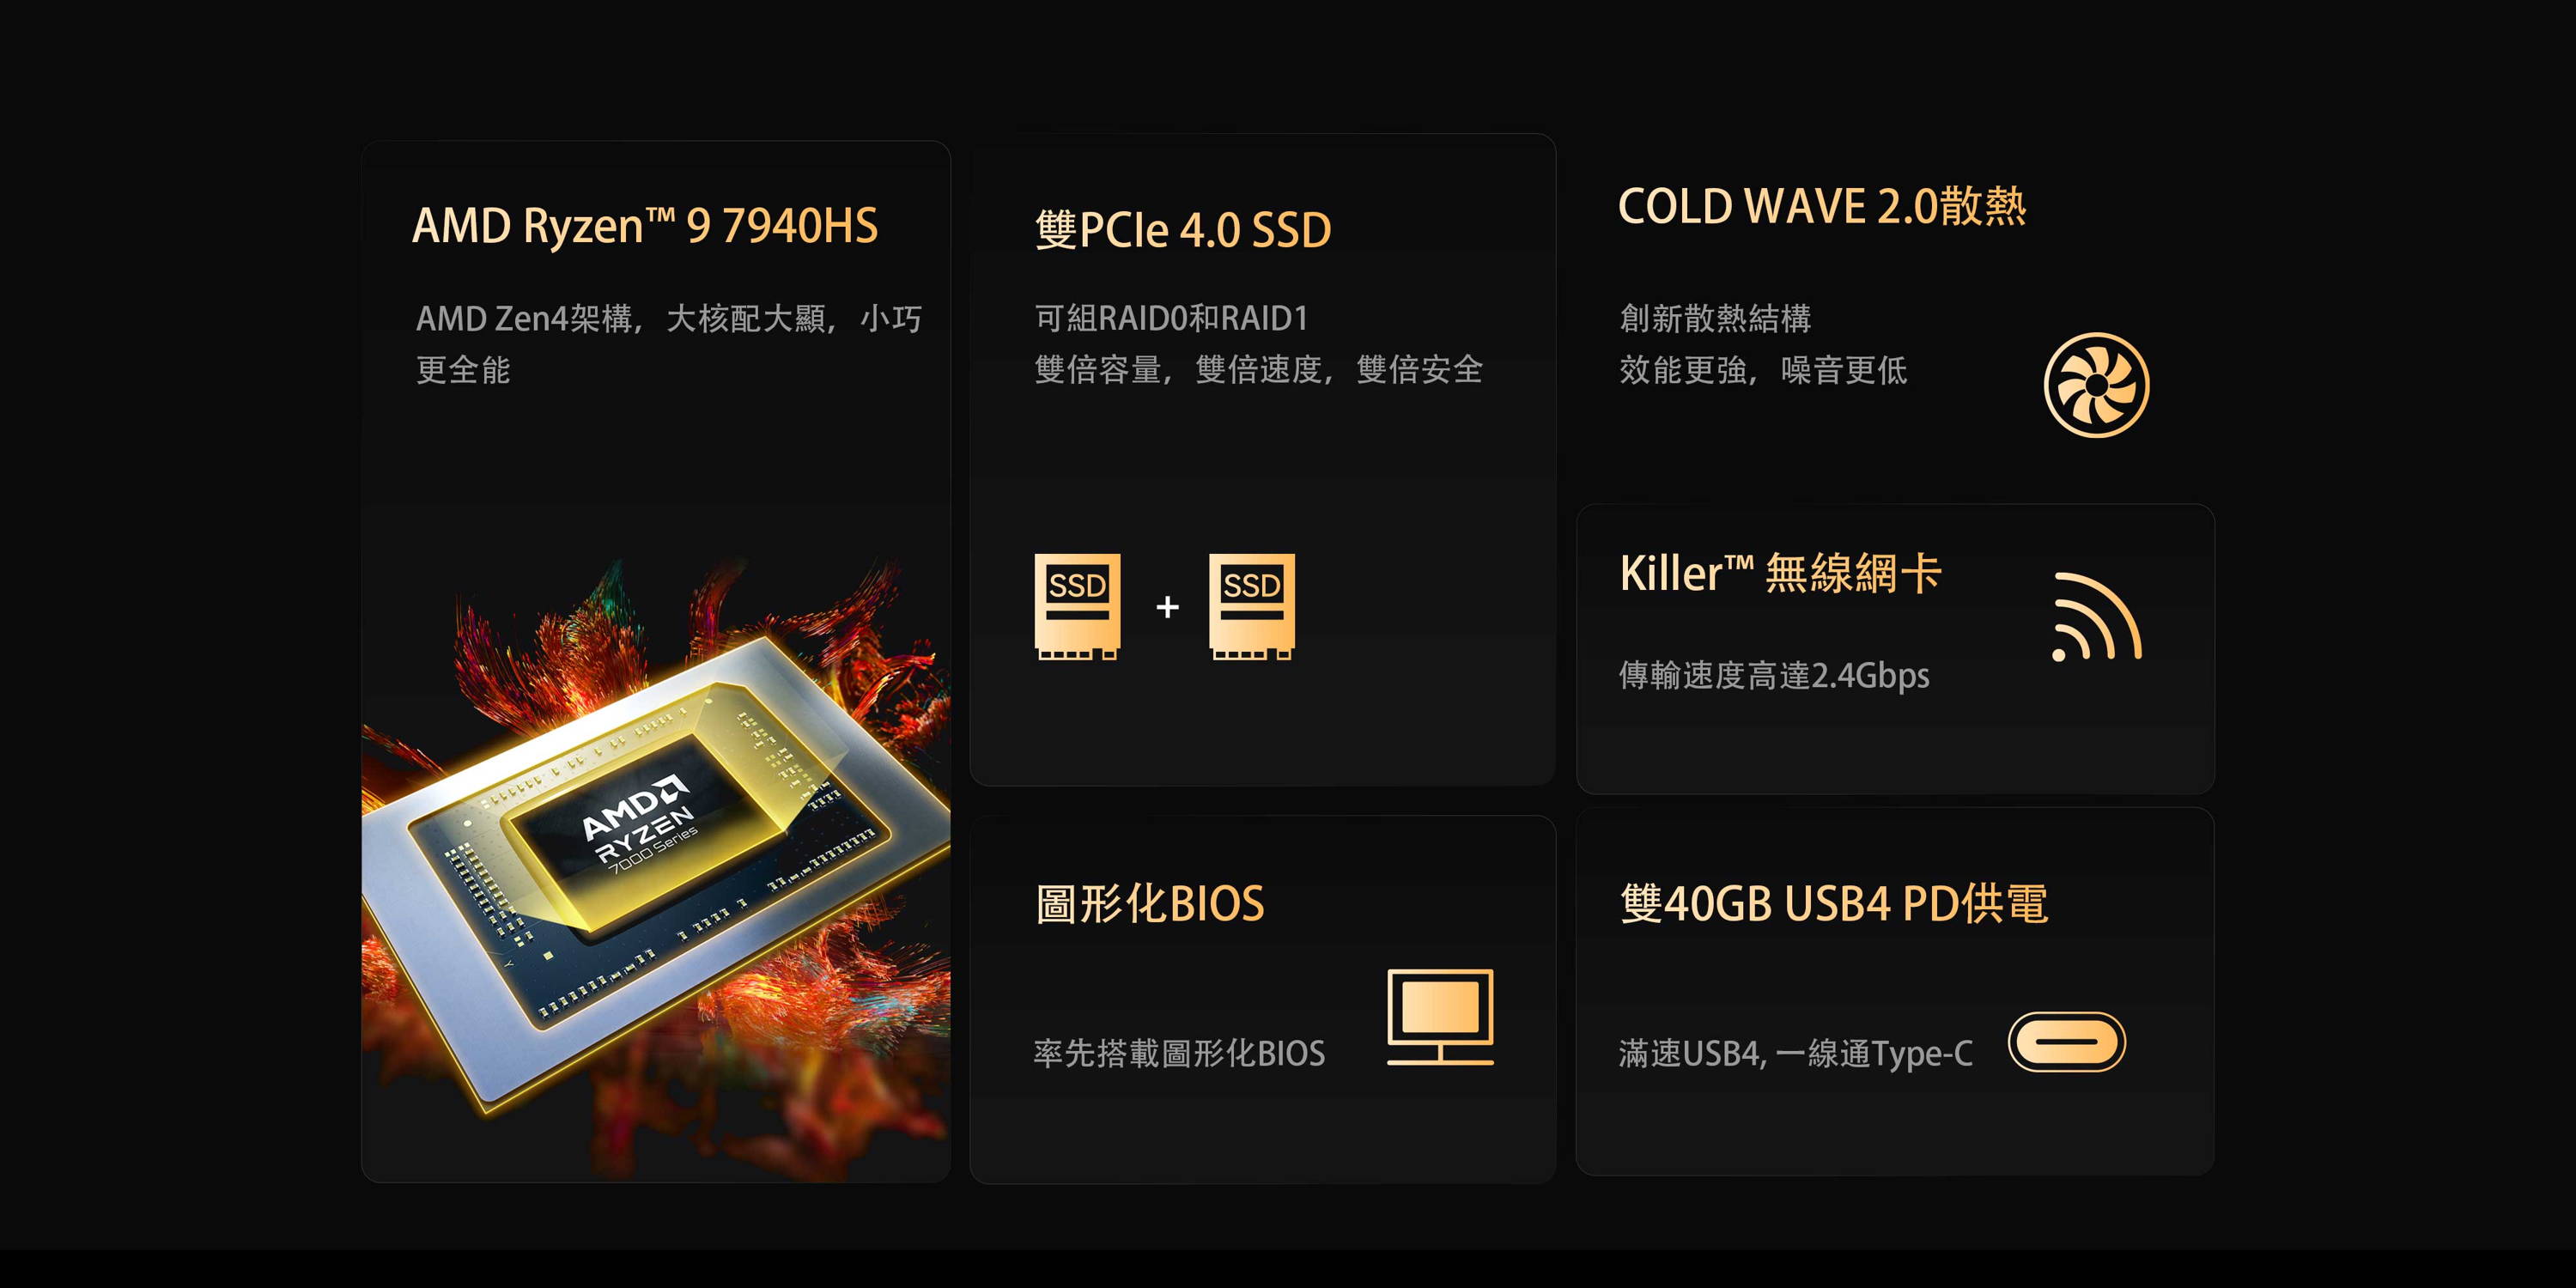Screen dimensions: 2576x1288
Task: Select the right SSD drive icon
Action: (x=1252, y=606)
